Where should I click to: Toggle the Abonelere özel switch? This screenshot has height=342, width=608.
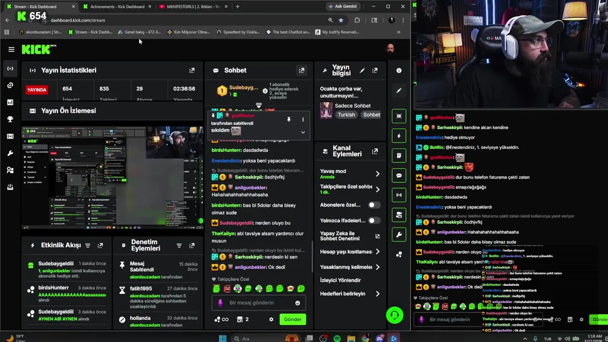click(x=374, y=205)
